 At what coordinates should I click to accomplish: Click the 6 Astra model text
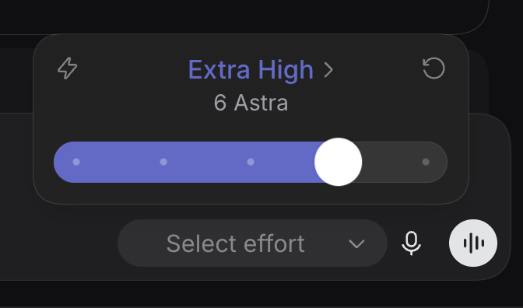[x=251, y=103]
